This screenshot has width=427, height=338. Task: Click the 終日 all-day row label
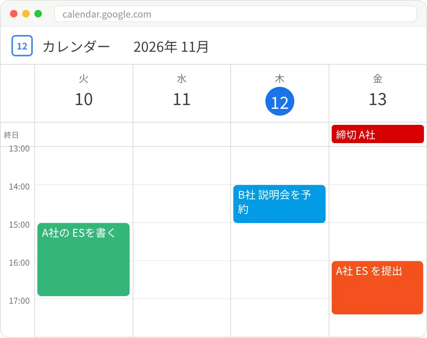click(11, 135)
